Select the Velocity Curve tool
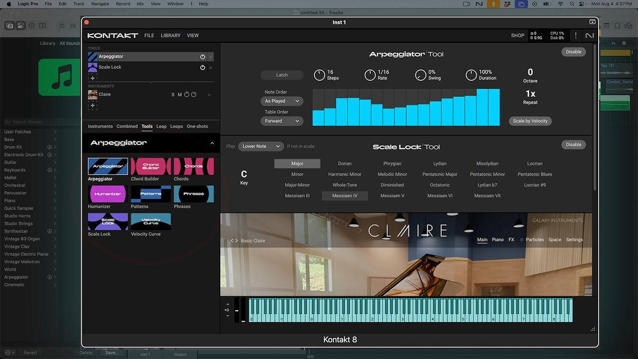This screenshot has width=638, height=359. coord(151,221)
